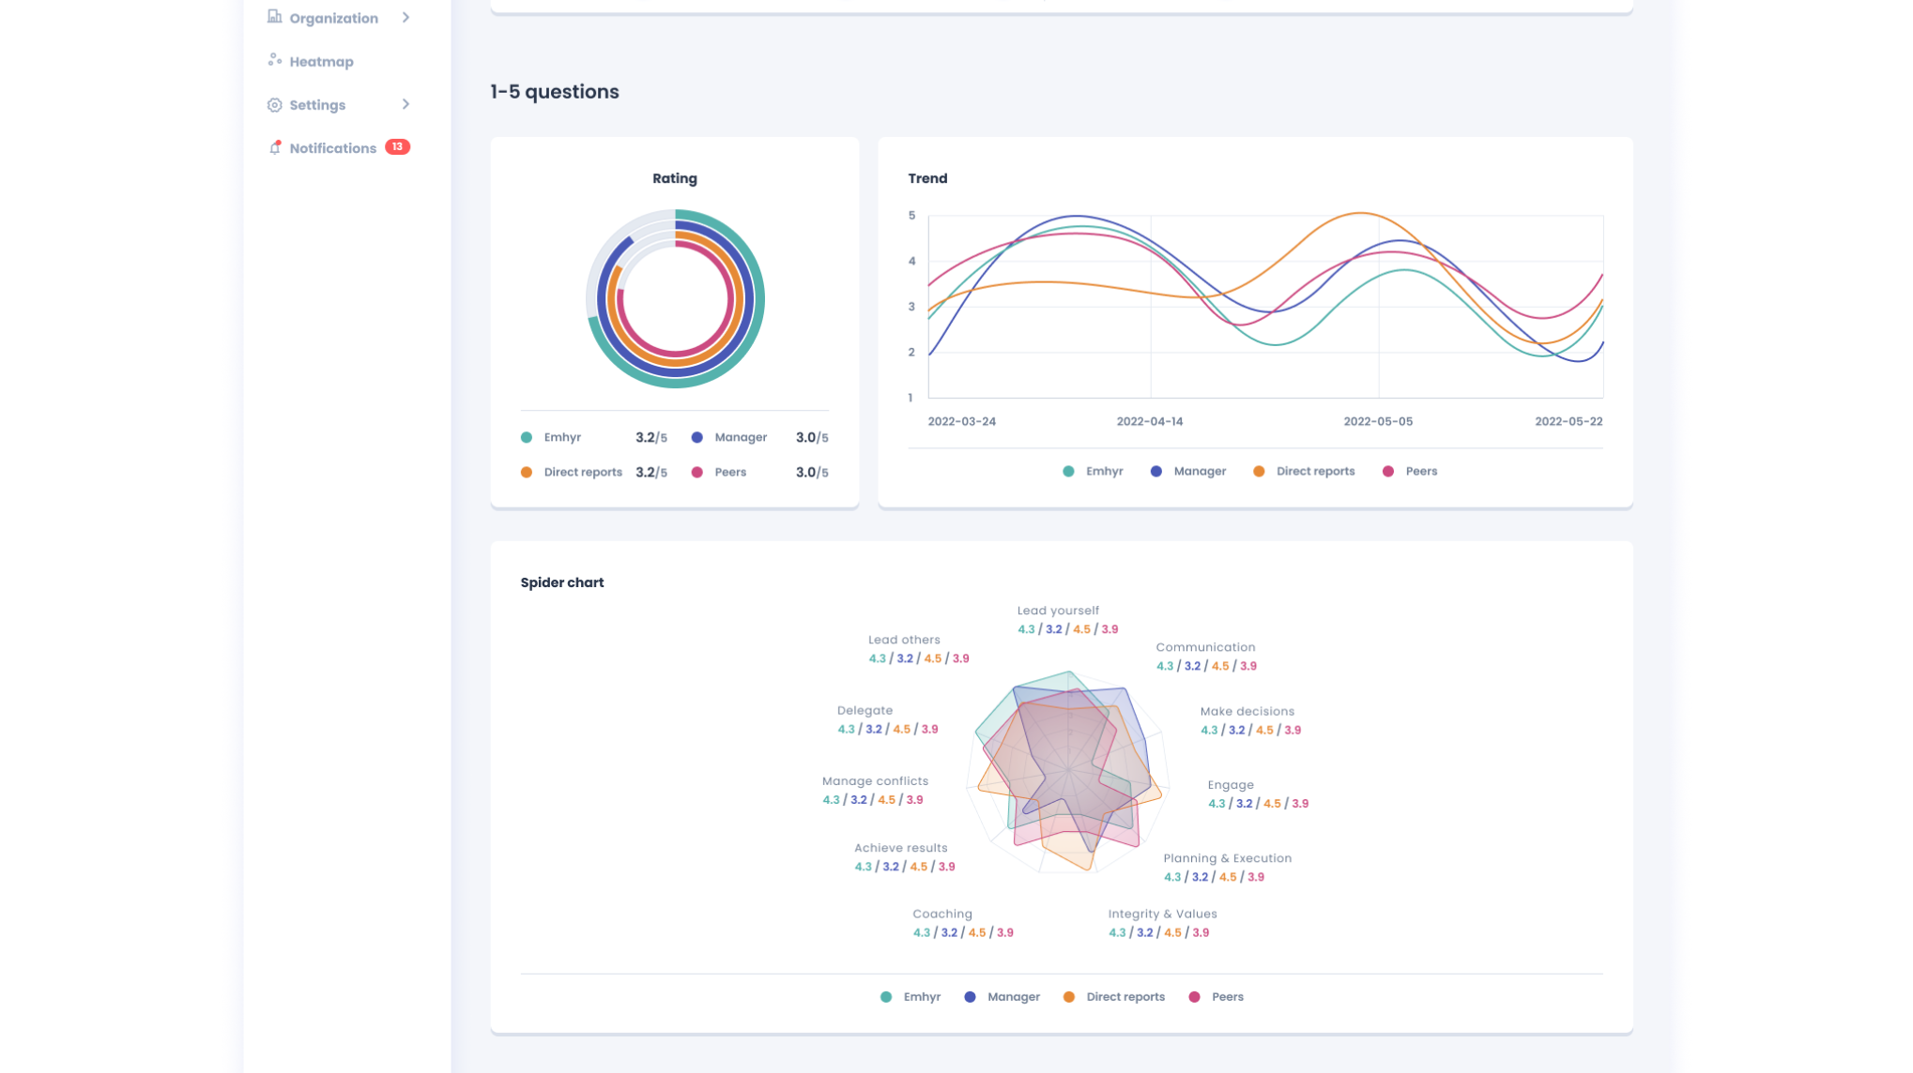
Task: Click the Notifications bell icon
Action: point(275,147)
